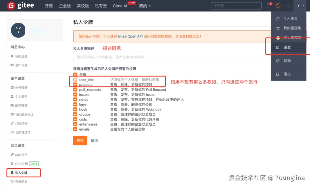Click the history icon beside 登录历史
Viewport: 310px width, 187px height.
pyautogui.click(x=12, y=182)
